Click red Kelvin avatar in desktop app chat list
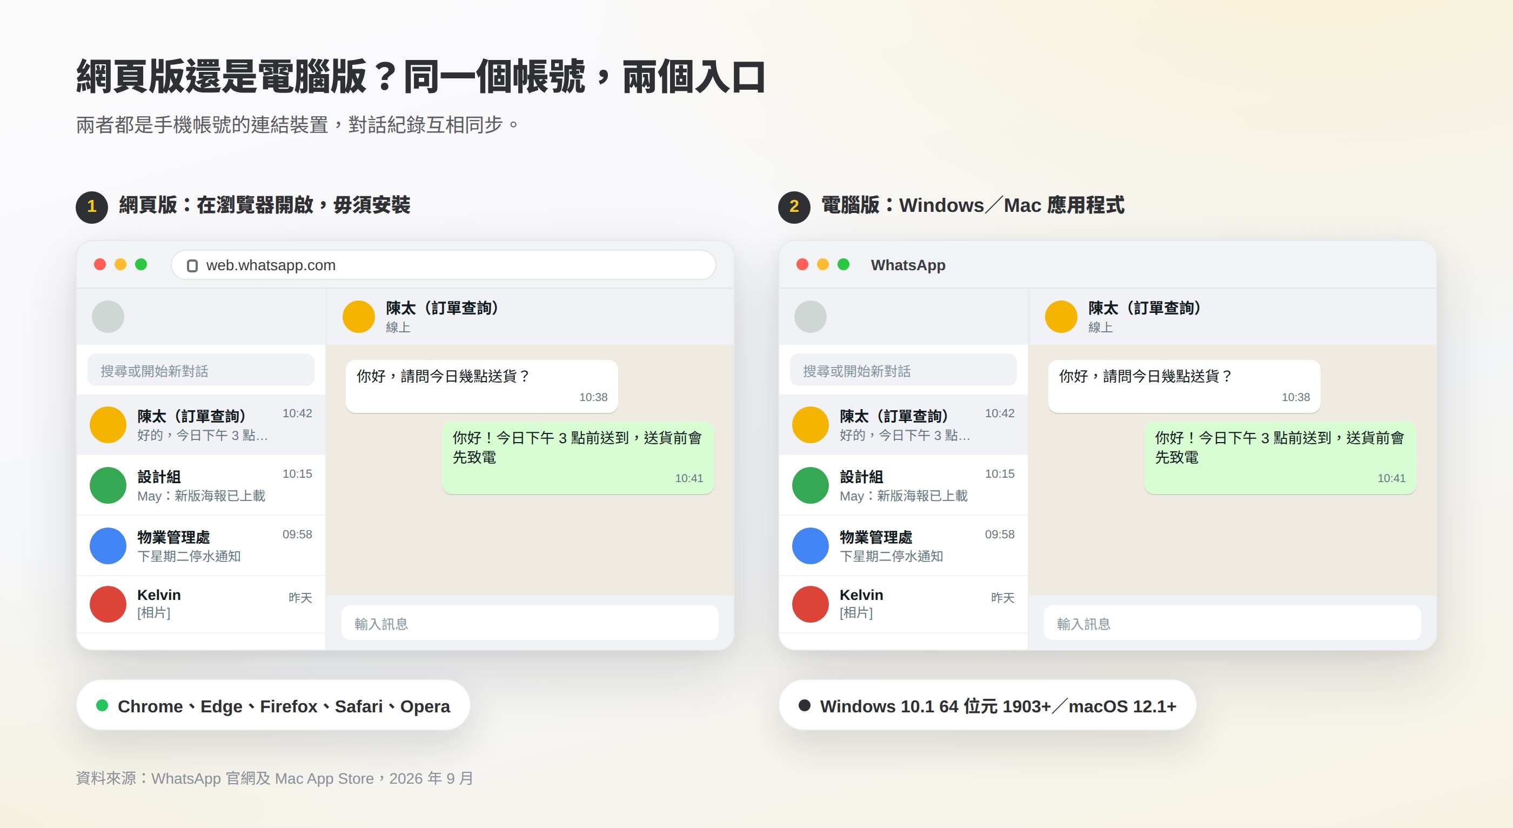The image size is (1513, 828). tap(811, 604)
